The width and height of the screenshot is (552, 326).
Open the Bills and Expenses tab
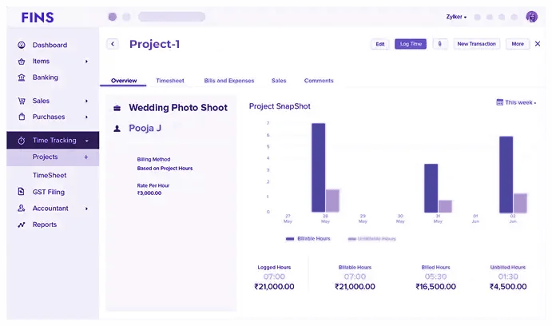click(229, 81)
